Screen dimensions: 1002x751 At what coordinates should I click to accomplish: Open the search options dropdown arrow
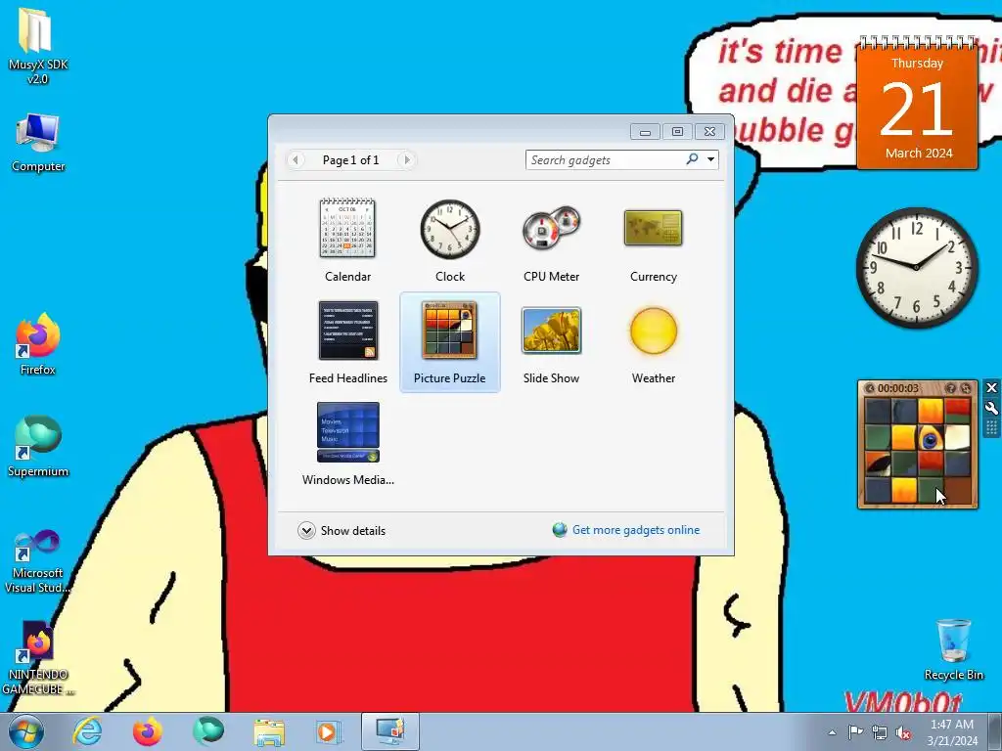tap(710, 159)
